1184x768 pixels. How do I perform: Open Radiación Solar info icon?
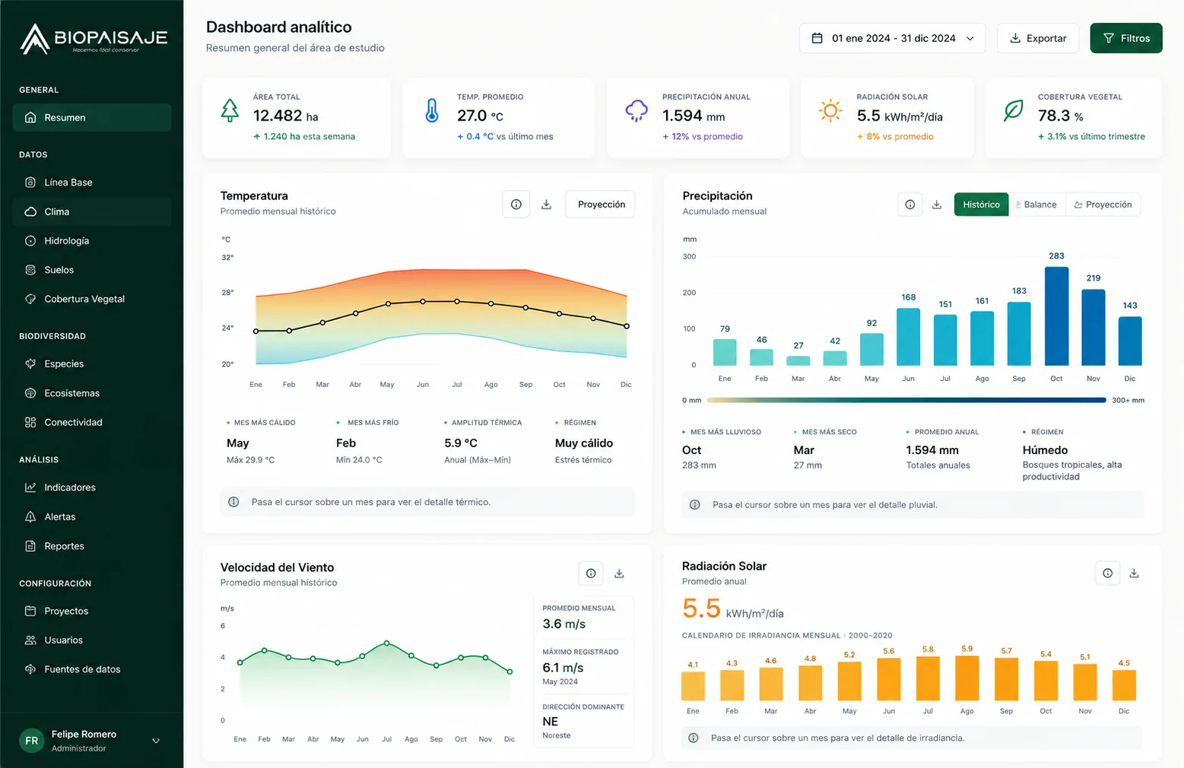(x=1108, y=573)
